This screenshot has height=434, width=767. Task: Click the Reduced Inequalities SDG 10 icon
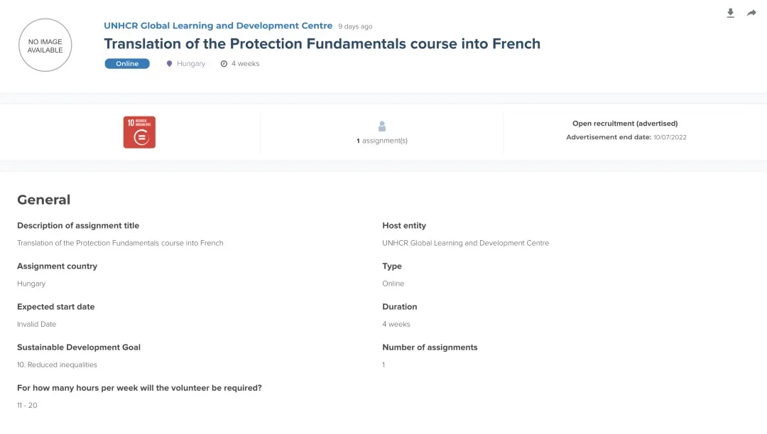click(x=139, y=132)
